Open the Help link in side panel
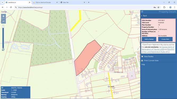 143,65
